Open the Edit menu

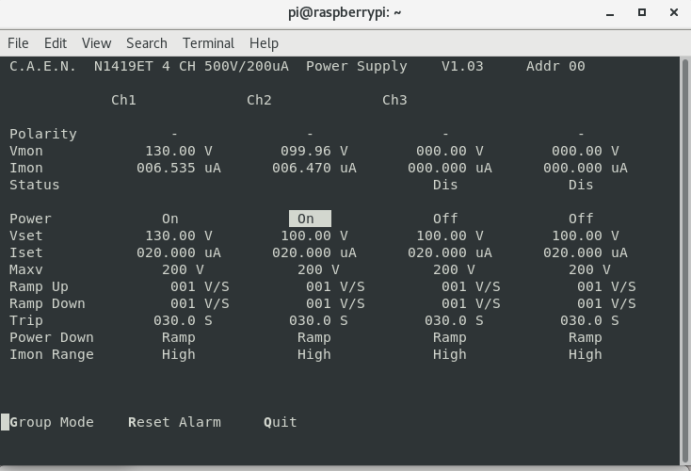(x=56, y=43)
